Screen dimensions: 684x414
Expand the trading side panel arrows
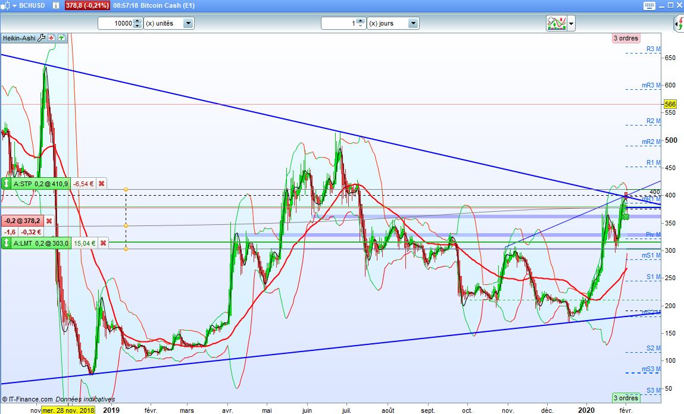[x=679, y=23]
